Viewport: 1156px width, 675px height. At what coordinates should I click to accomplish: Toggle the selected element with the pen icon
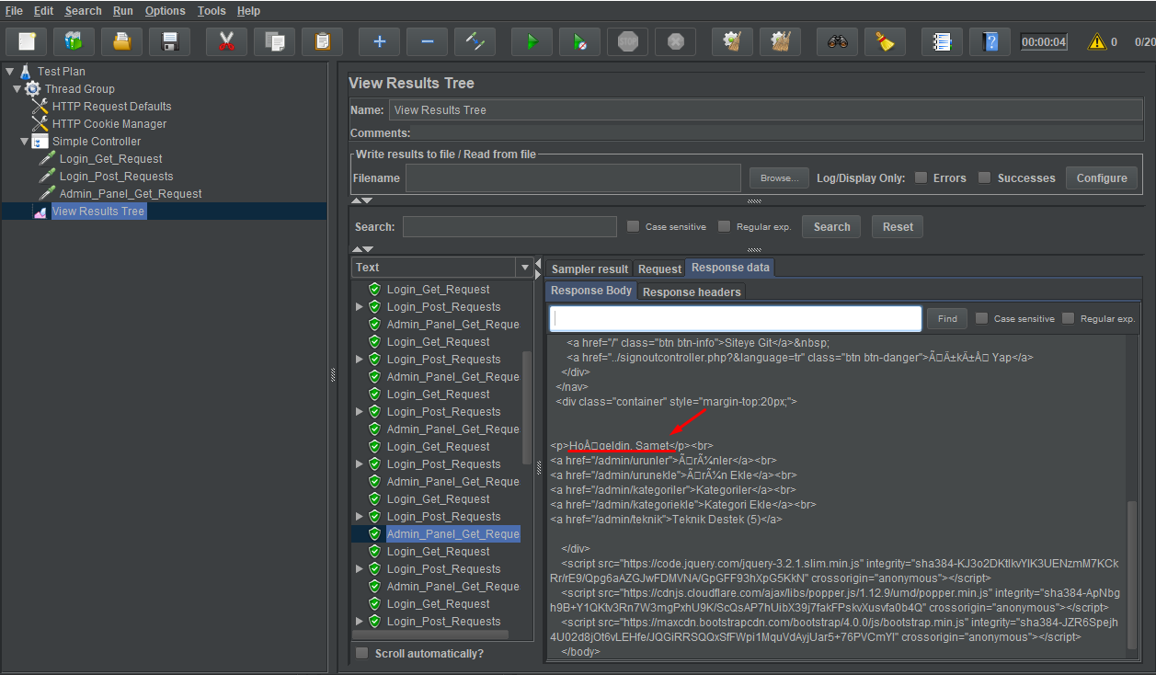[475, 41]
